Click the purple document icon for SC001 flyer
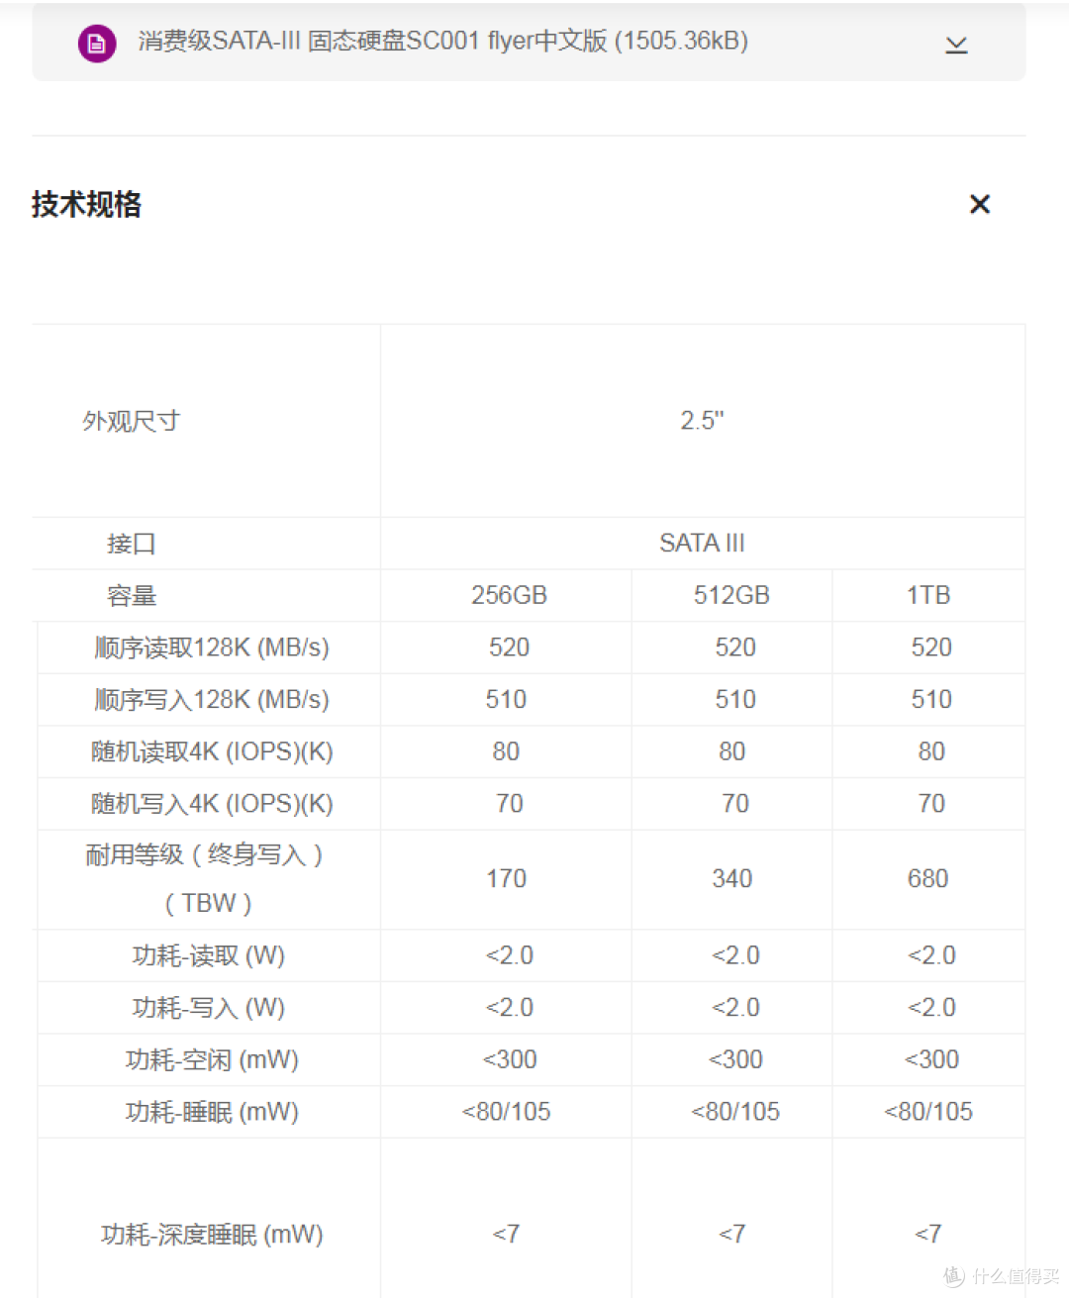Viewport: 1069px width, 1298px height. pos(97,44)
